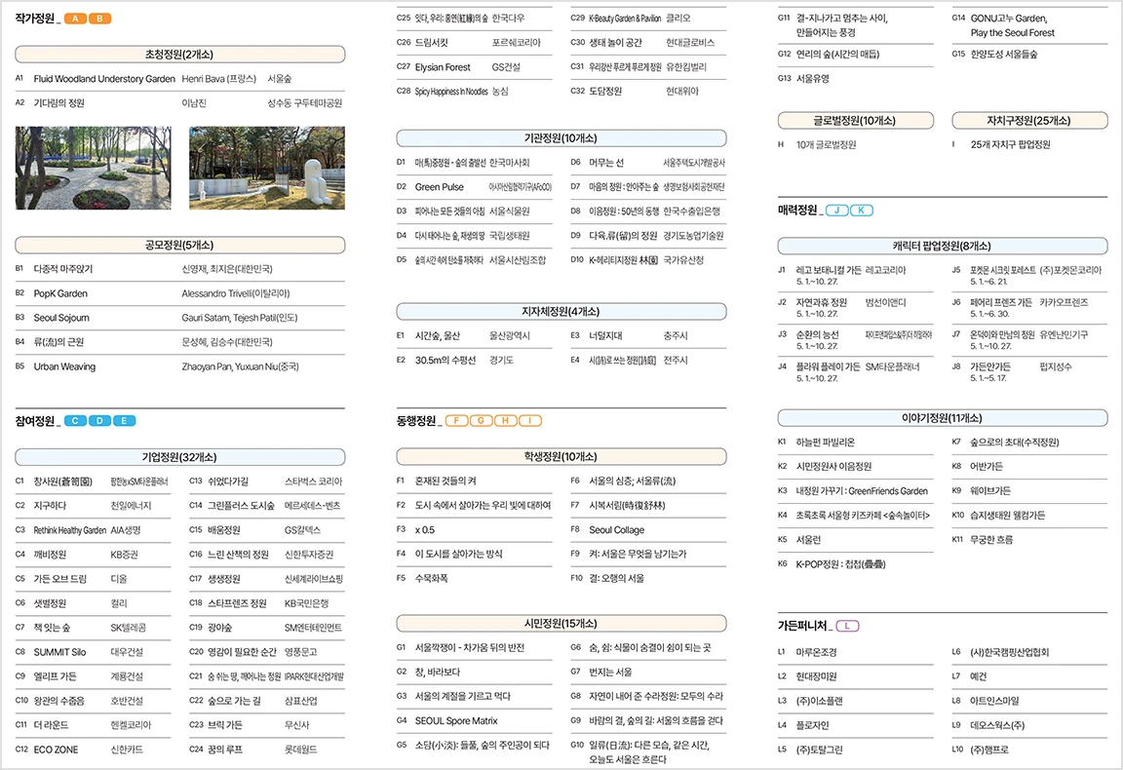Select row C8 'SUMMIT Silo'
1123x770 pixels.
click(94, 652)
